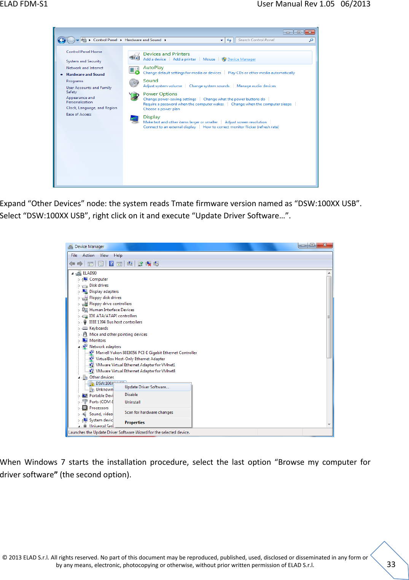This screenshot has height=580, width=409.
Task: Click the Device Manager vertical scrollbar thumb
Action: pyautogui.click(x=329, y=317)
